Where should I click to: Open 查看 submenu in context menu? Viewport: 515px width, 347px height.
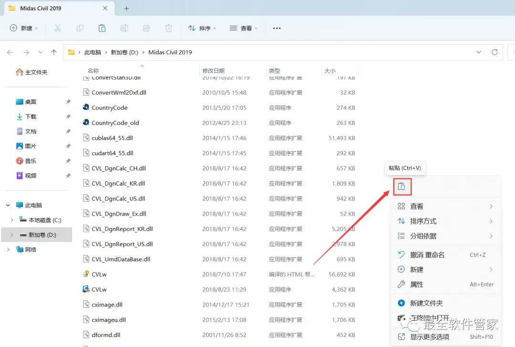(446, 206)
